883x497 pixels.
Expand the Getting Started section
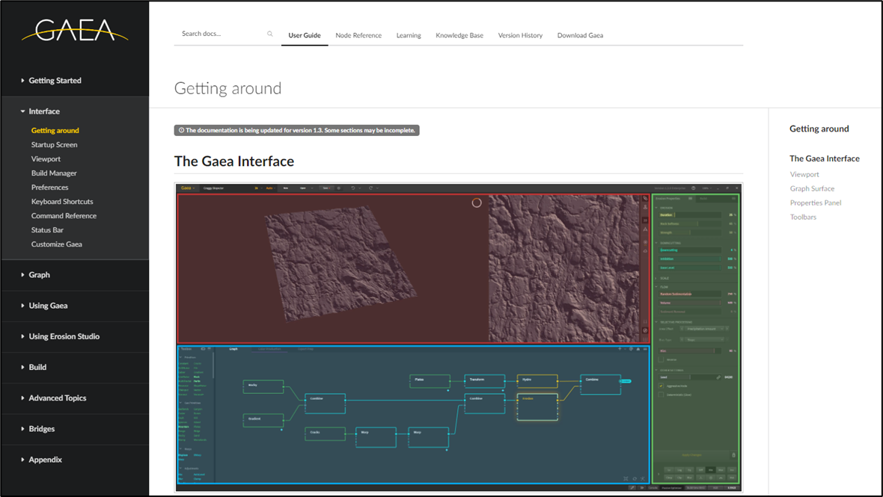[55, 81]
